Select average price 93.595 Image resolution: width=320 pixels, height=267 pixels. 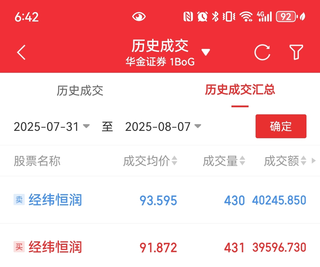click(158, 200)
